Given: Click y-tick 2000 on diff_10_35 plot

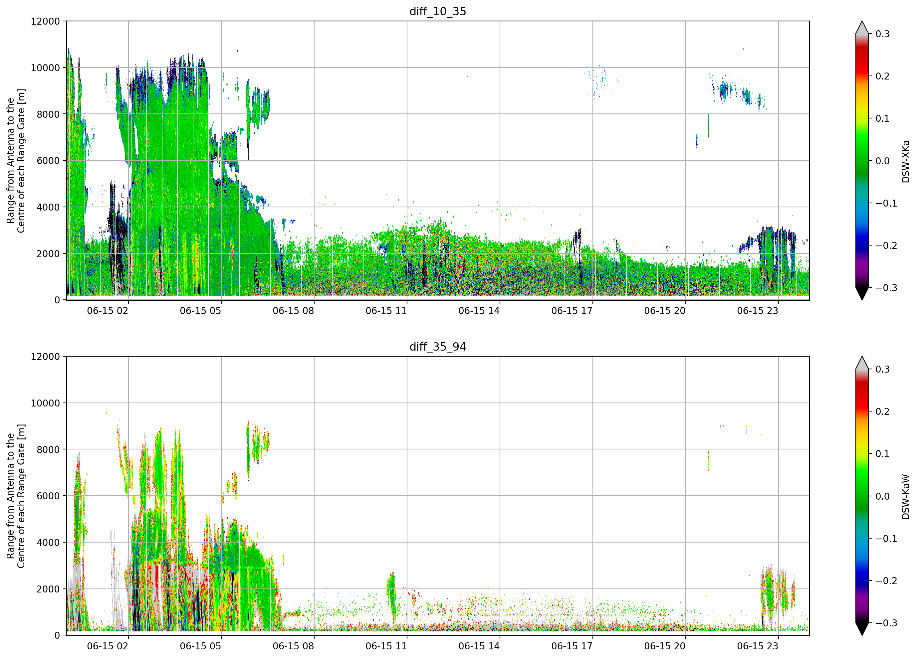Looking at the screenshot, I should click(48, 254).
